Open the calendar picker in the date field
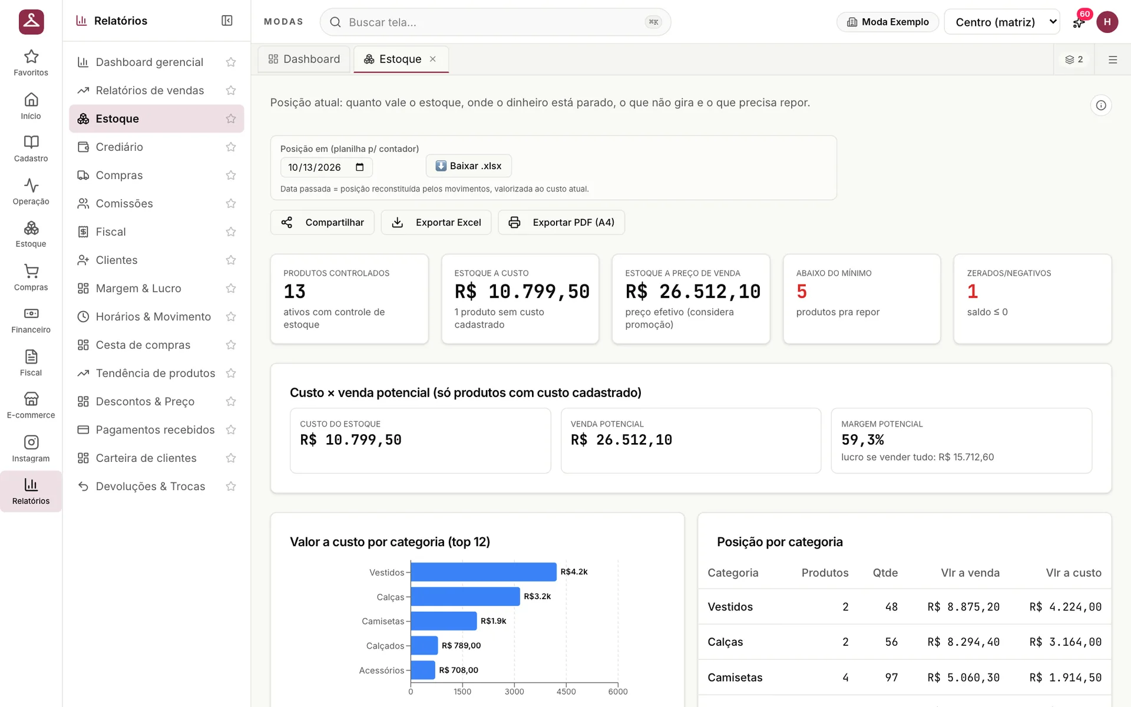The image size is (1131, 707). (360, 167)
